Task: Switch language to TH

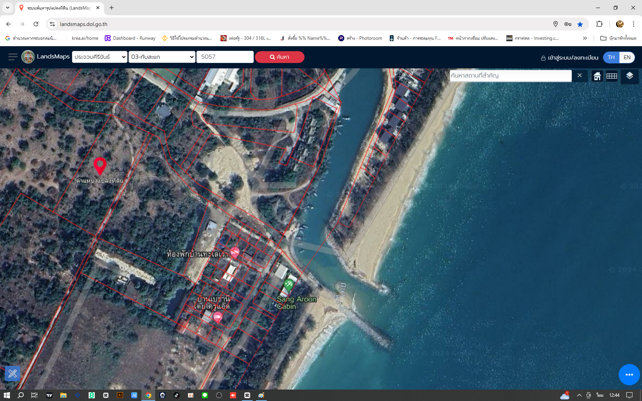Action: coord(611,57)
